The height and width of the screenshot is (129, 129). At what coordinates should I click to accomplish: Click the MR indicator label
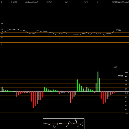(115, 67)
